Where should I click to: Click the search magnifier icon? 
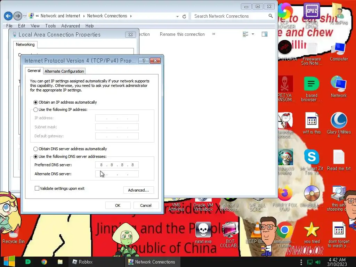pyautogui.click(x=270, y=16)
